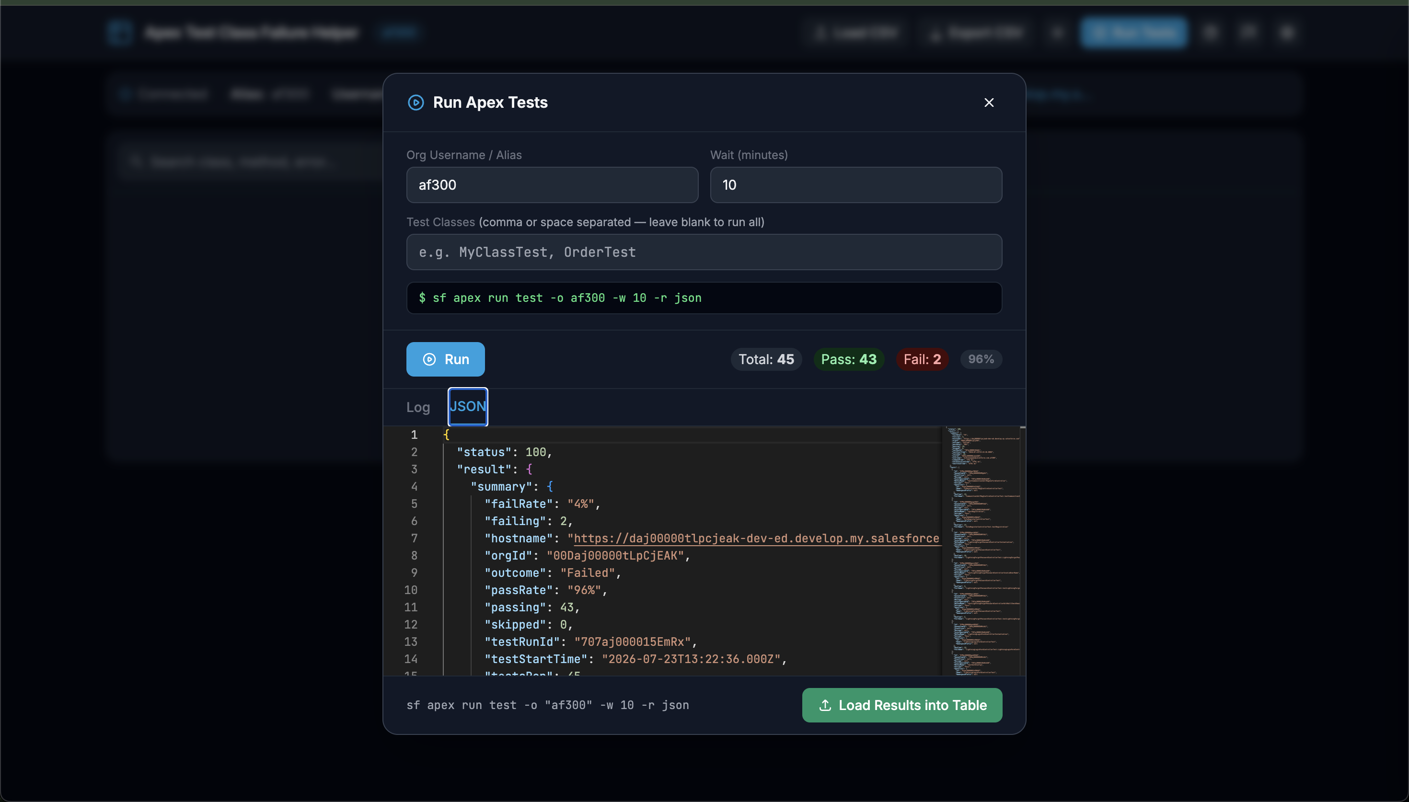
Task: Click the Org Username / Alias label
Action: click(x=464, y=155)
